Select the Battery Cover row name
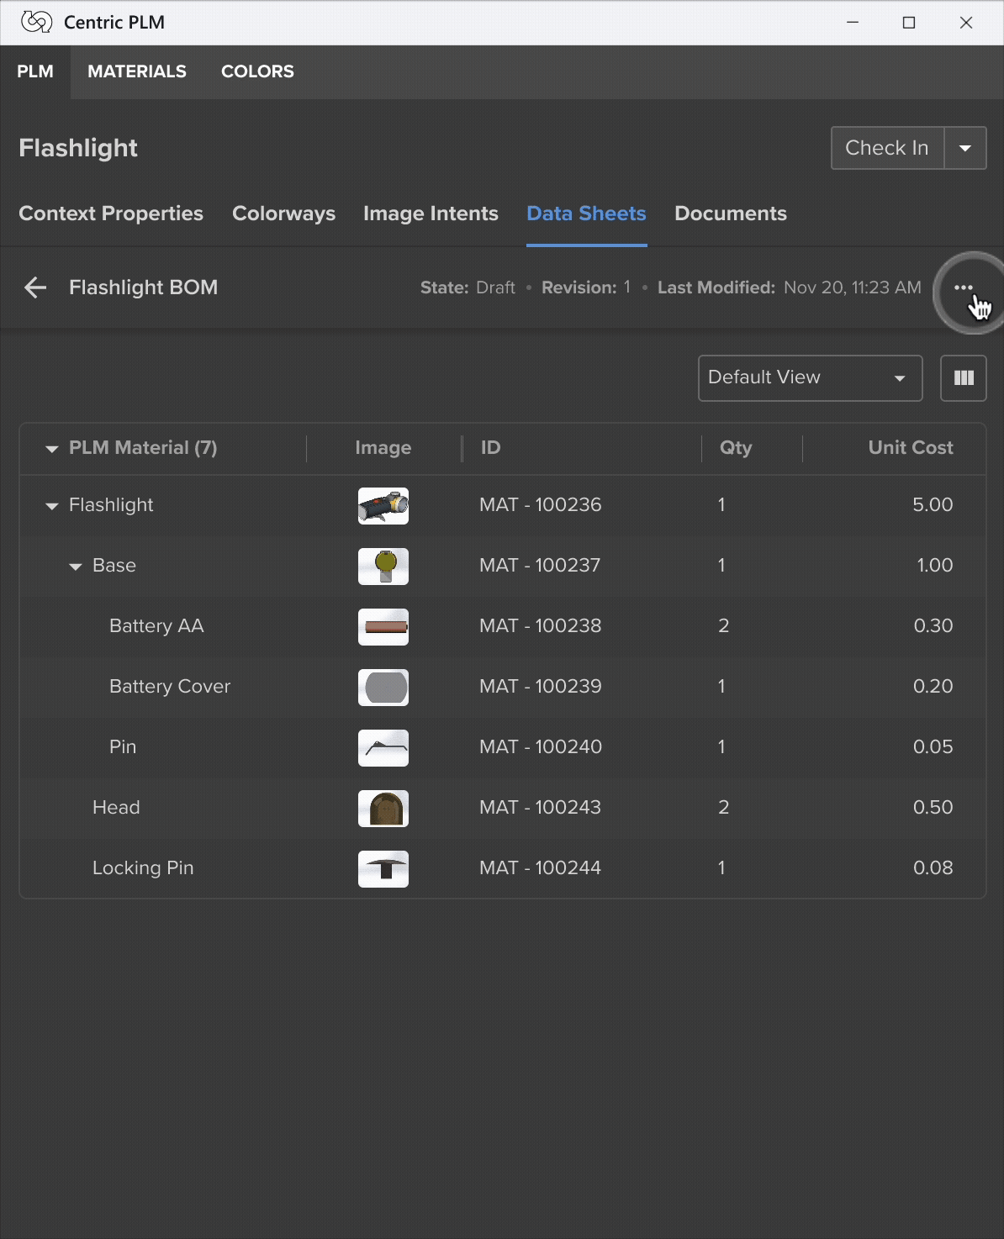 170,687
